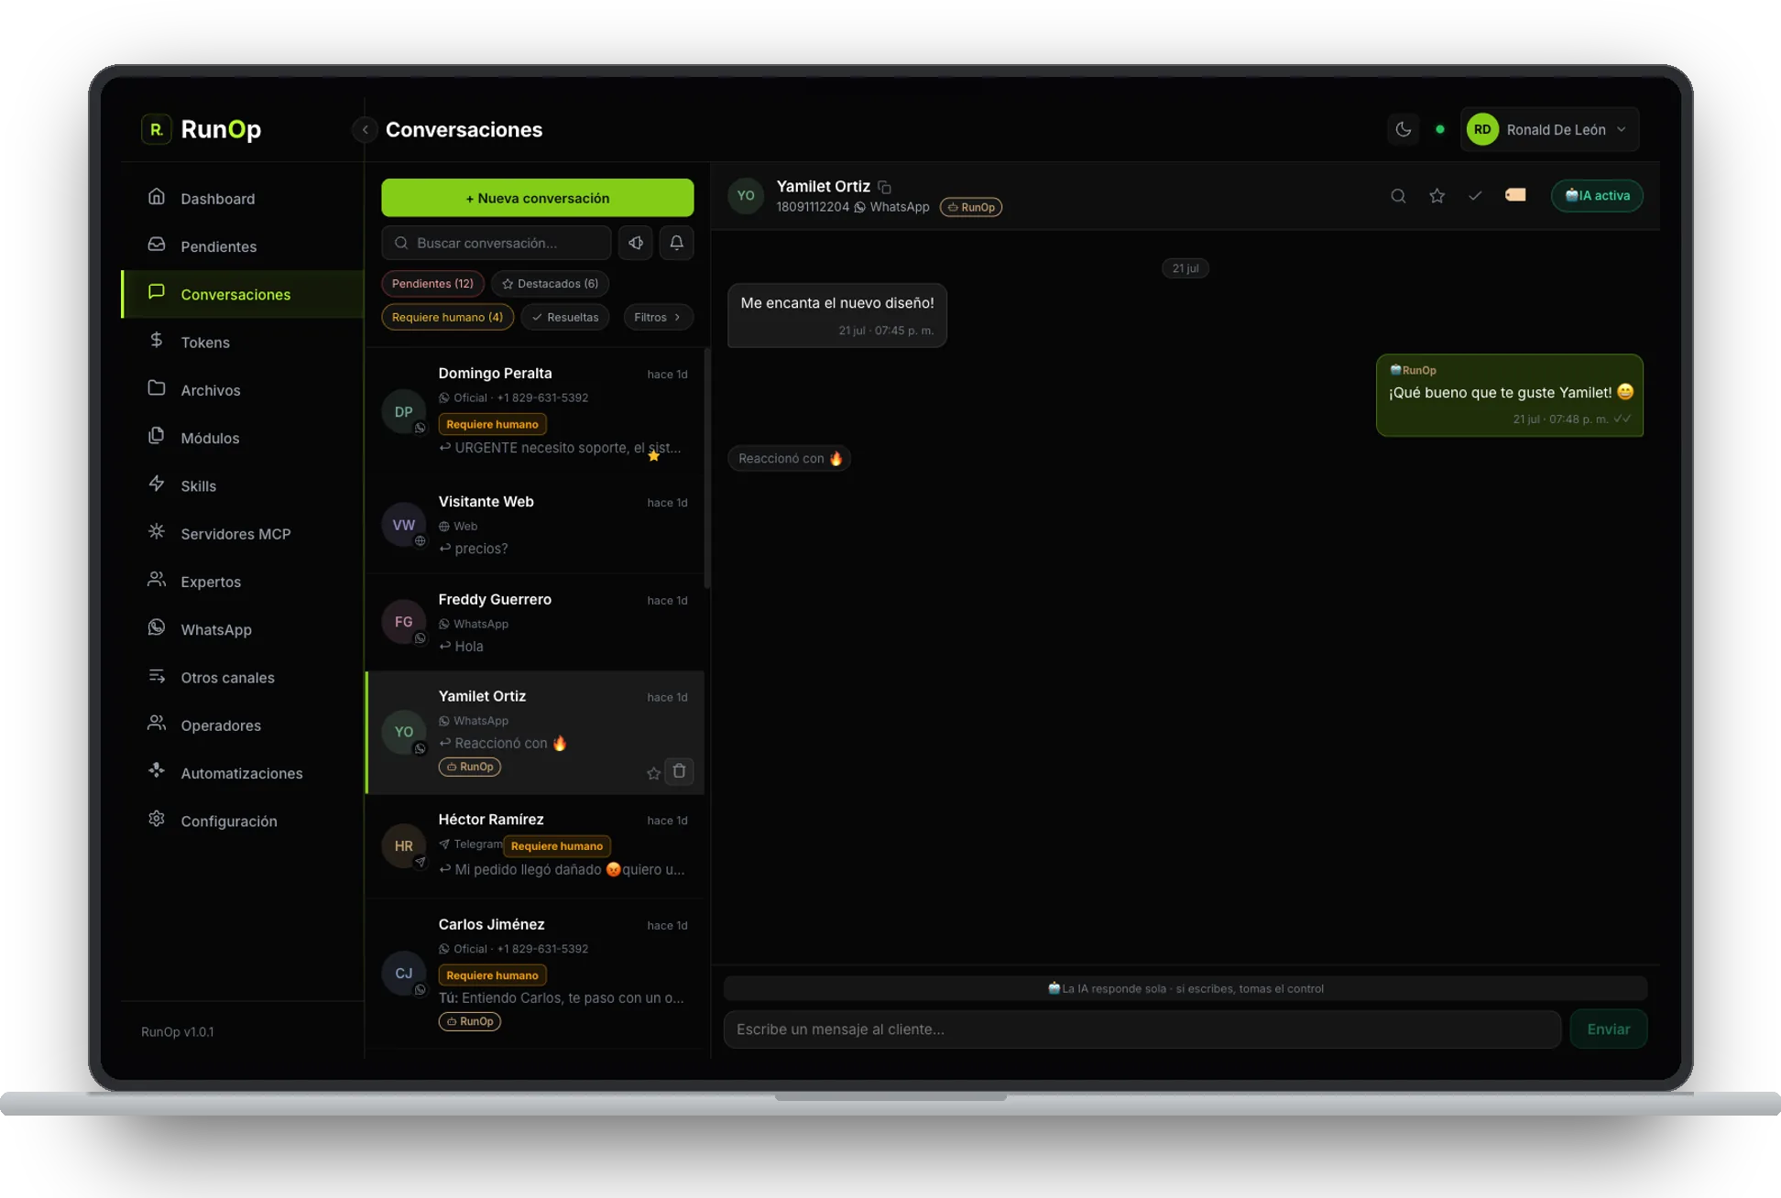The height and width of the screenshot is (1198, 1781).
Task: Click the Servidores MCP icon
Action: (x=157, y=531)
